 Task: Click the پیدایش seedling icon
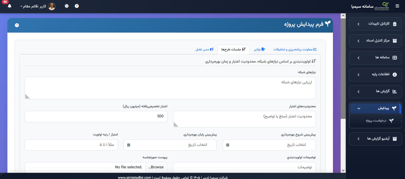pyautogui.click(x=394, y=108)
